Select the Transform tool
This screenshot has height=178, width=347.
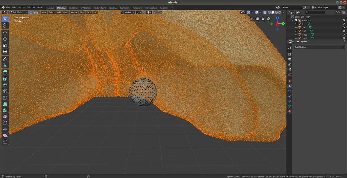pos(5,52)
